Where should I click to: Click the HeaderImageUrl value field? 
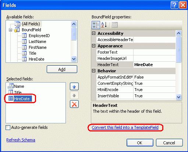pos(155,58)
